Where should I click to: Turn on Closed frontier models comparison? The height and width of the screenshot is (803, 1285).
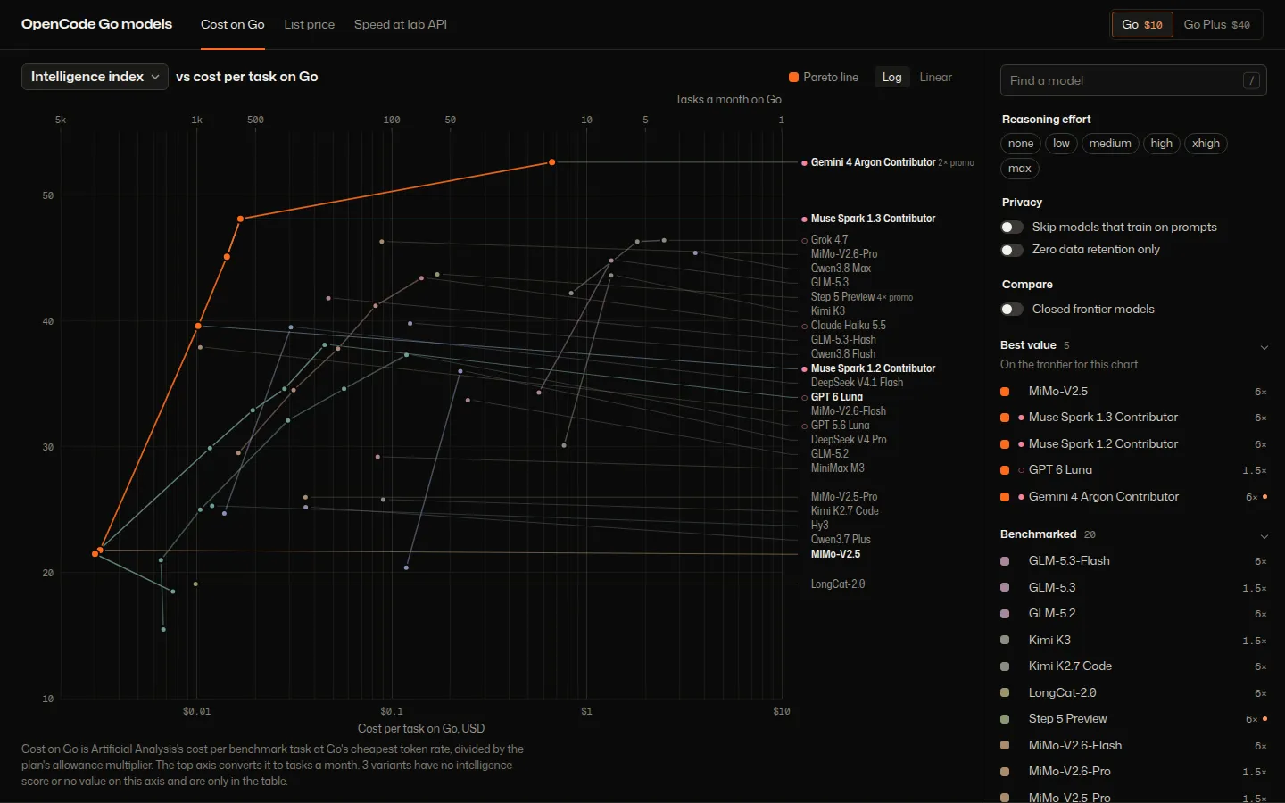click(x=1012, y=310)
